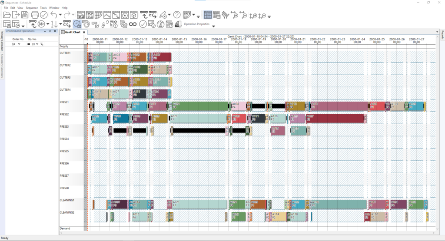Click the Print icon in the top toolbar
The width and height of the screenshot is (445, 241).
pyautogui.click(x=35, y=15)
